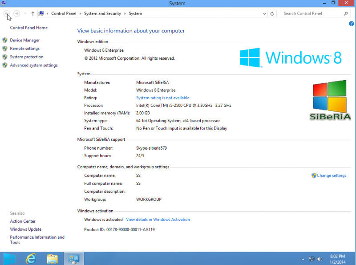Expand the root breadcrumb arrow before Control Panel
This screenshot has width=356, height=265.
(x=48, y=14)
